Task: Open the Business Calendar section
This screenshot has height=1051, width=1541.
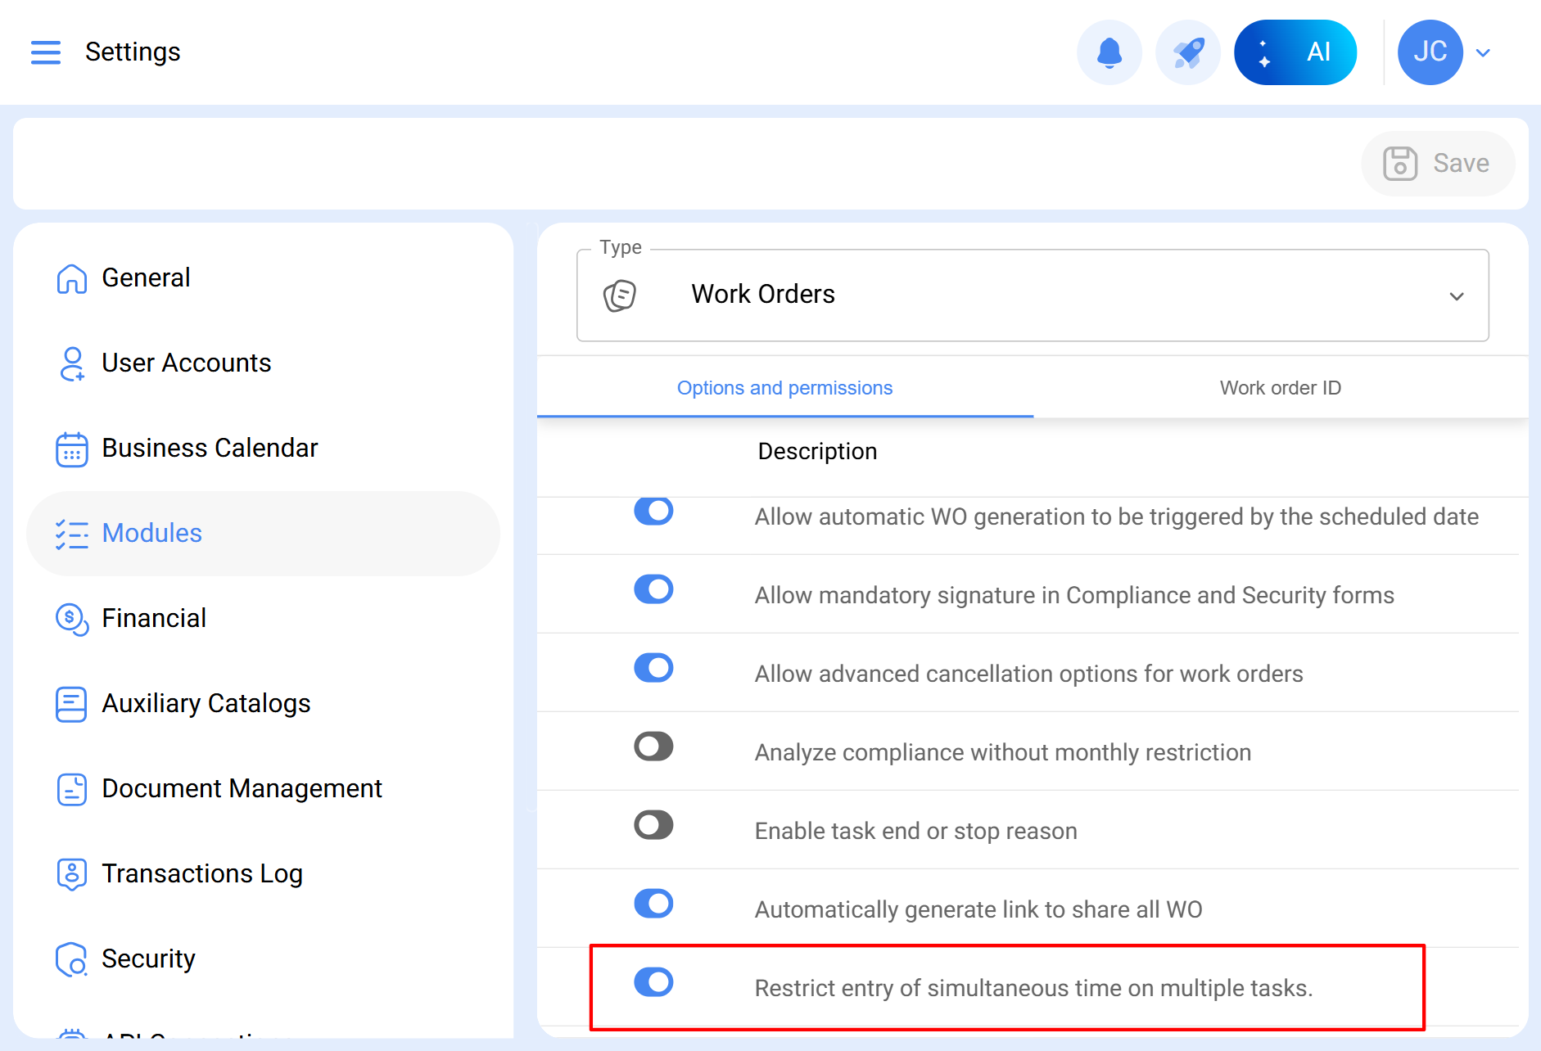Action: [x=210, y=448]
